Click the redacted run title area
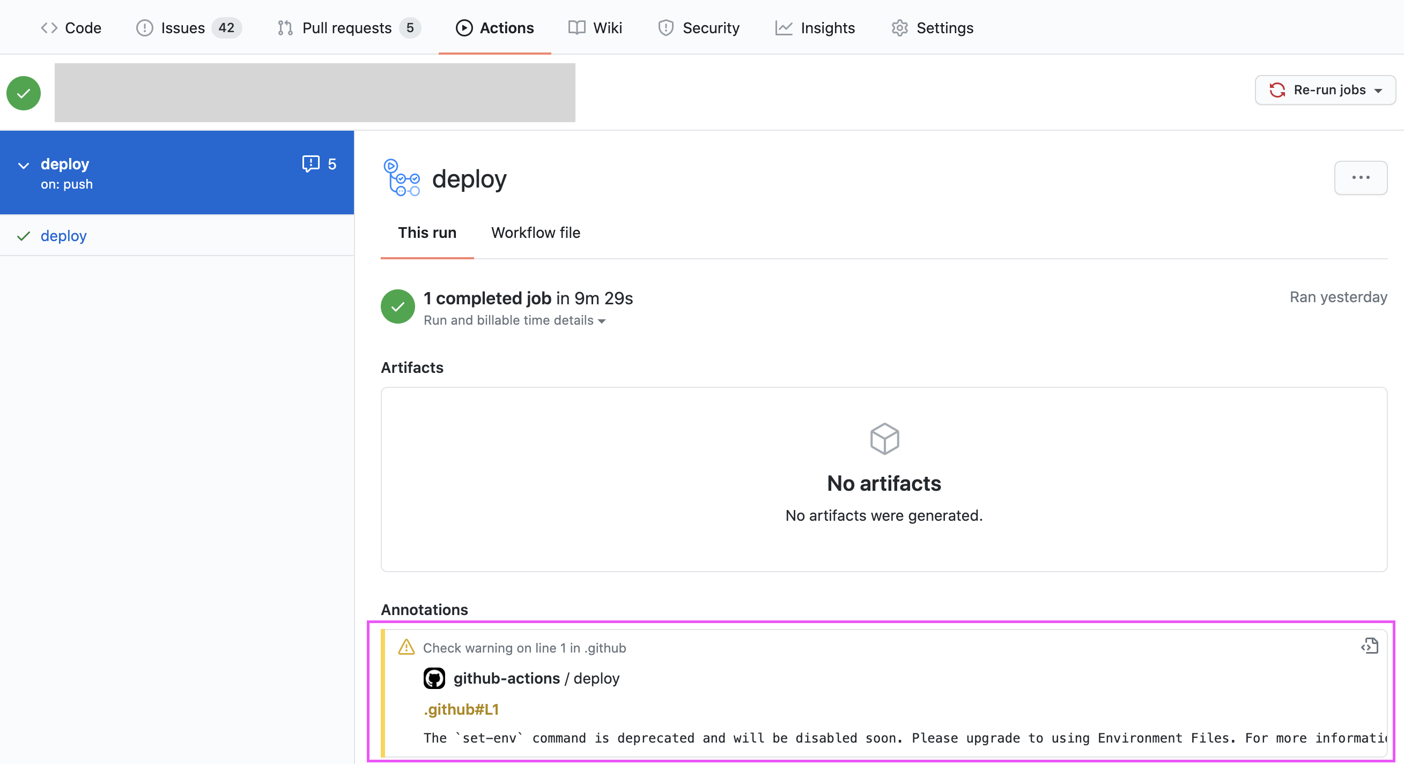 coord(314,93)
